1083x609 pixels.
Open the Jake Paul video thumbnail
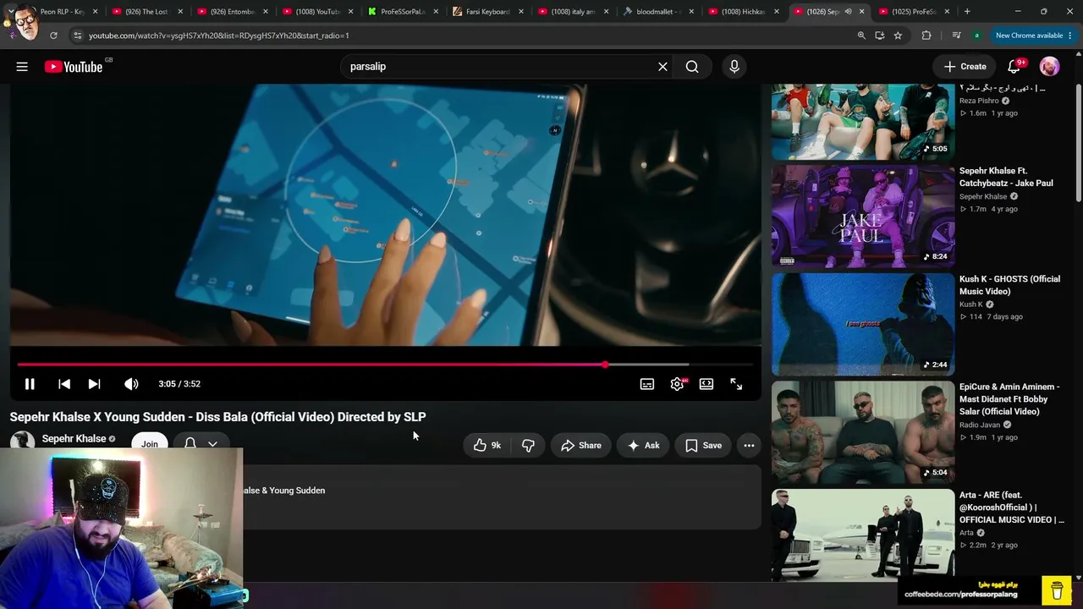863,216
